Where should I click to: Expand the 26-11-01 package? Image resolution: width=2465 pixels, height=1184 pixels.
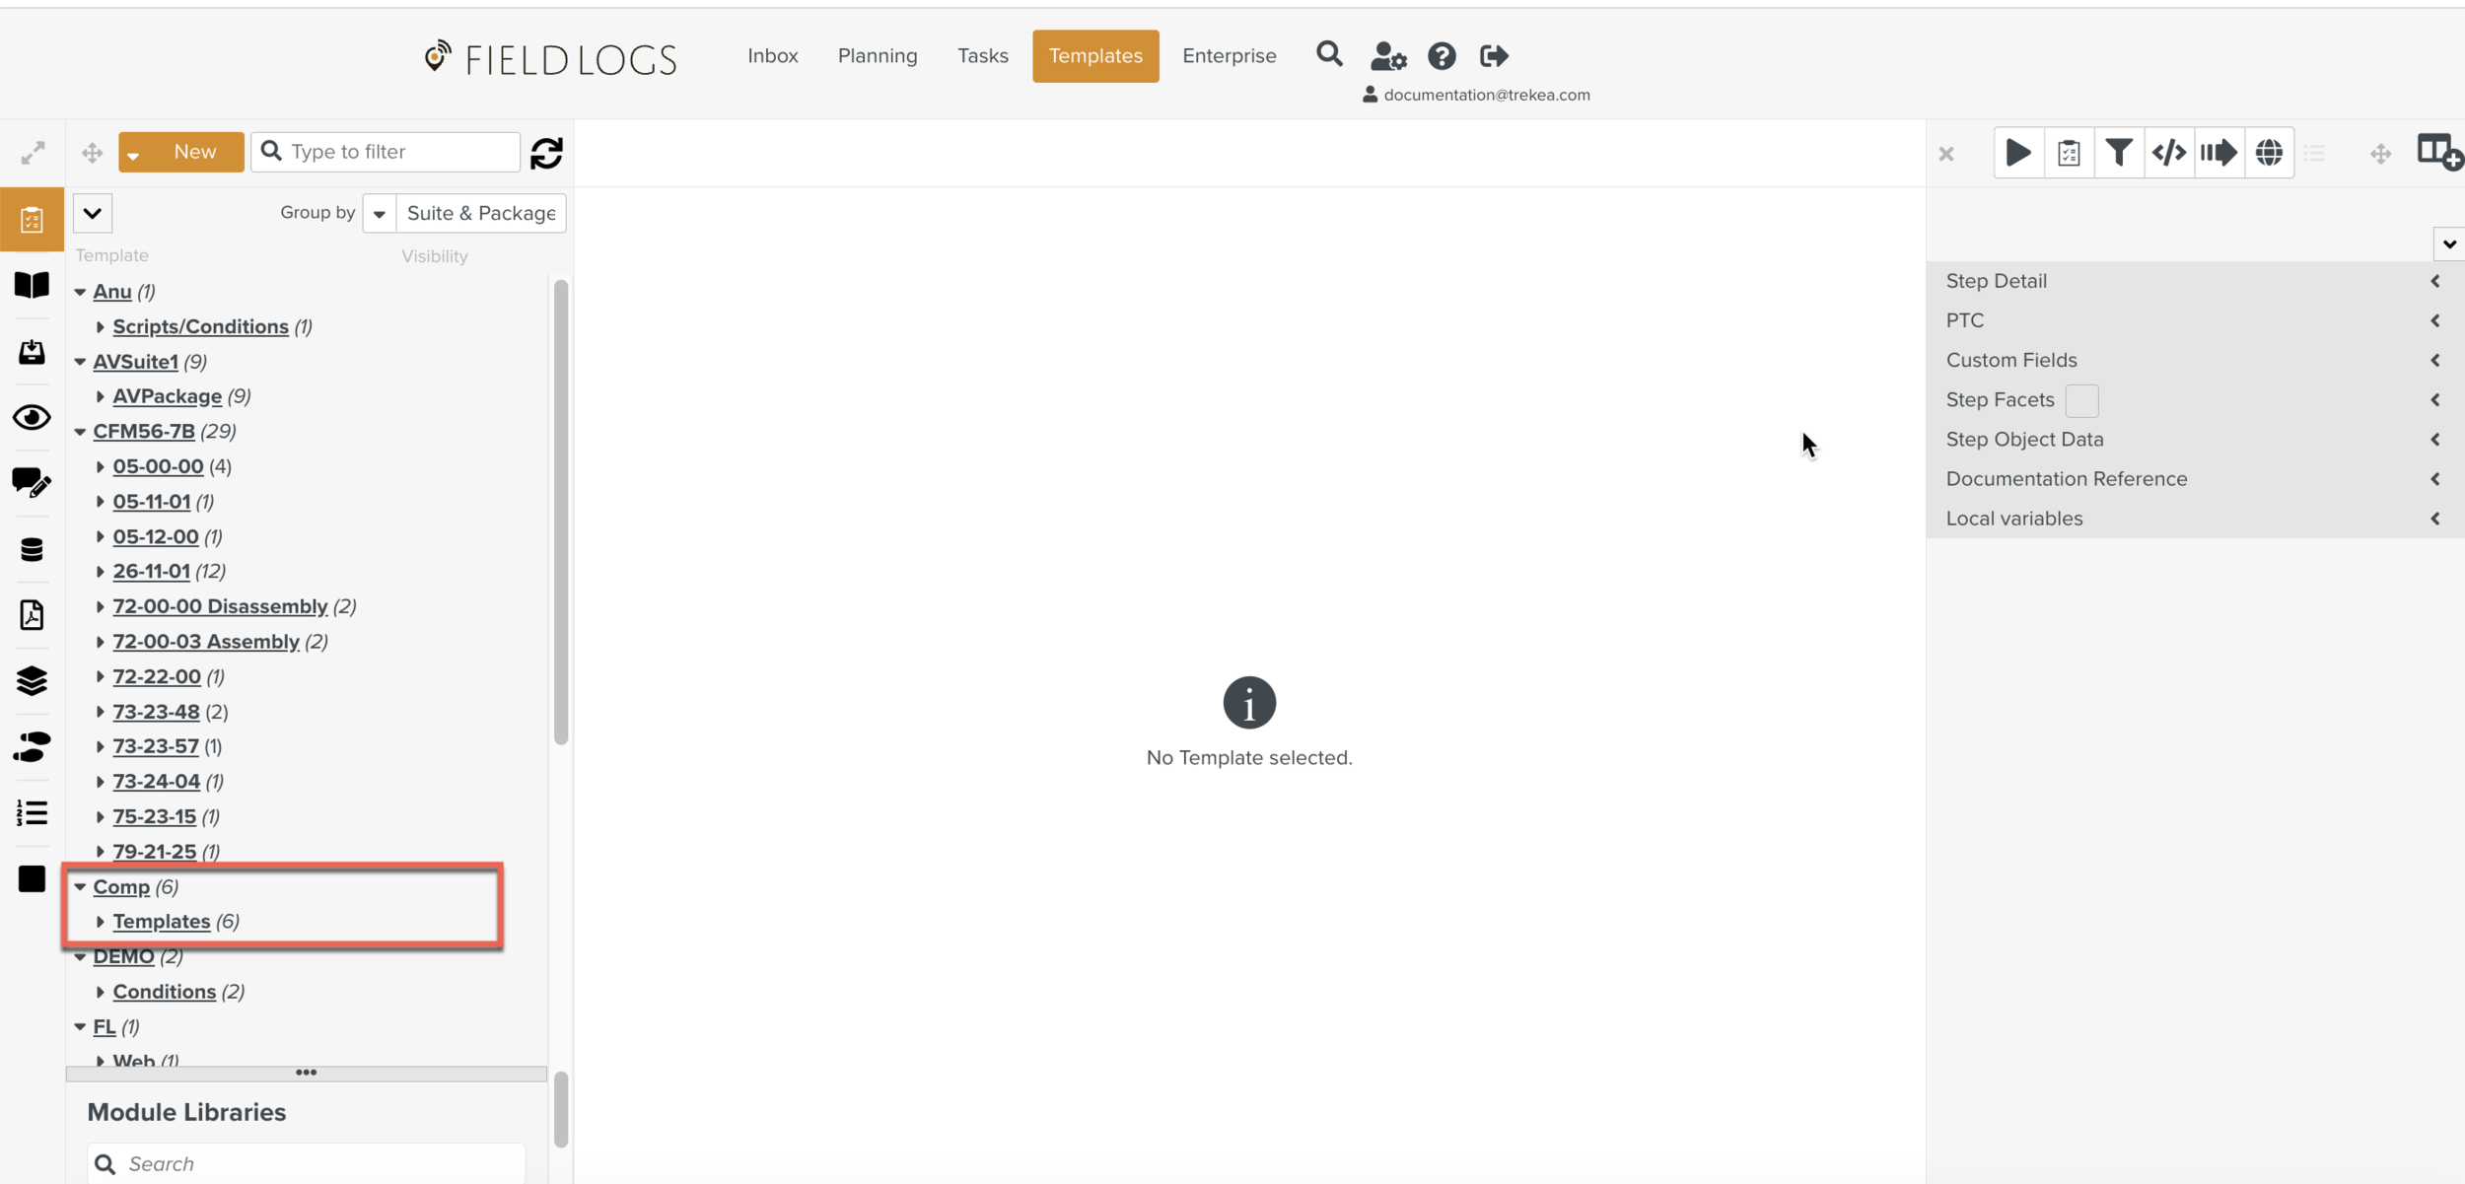(100, 572)
